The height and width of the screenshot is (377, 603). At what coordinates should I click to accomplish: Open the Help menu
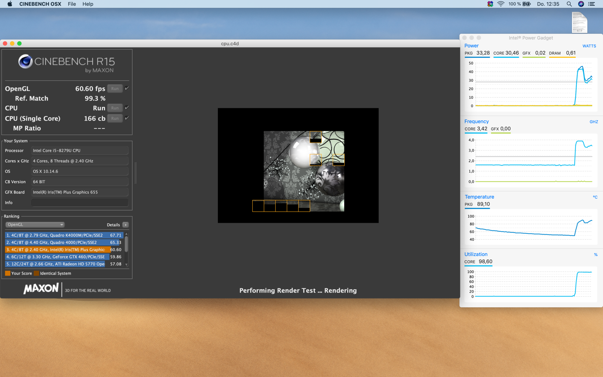coord(88,4)
